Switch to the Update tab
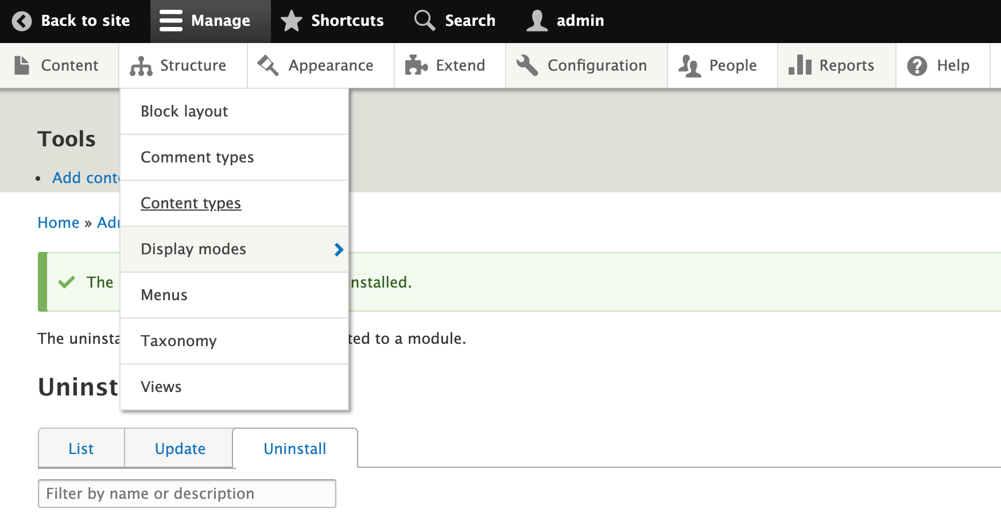The height and width of the screenshot is (516, 1001). (180, 448)
